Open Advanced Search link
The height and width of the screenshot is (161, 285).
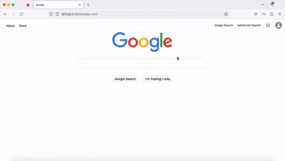point(249,25)
